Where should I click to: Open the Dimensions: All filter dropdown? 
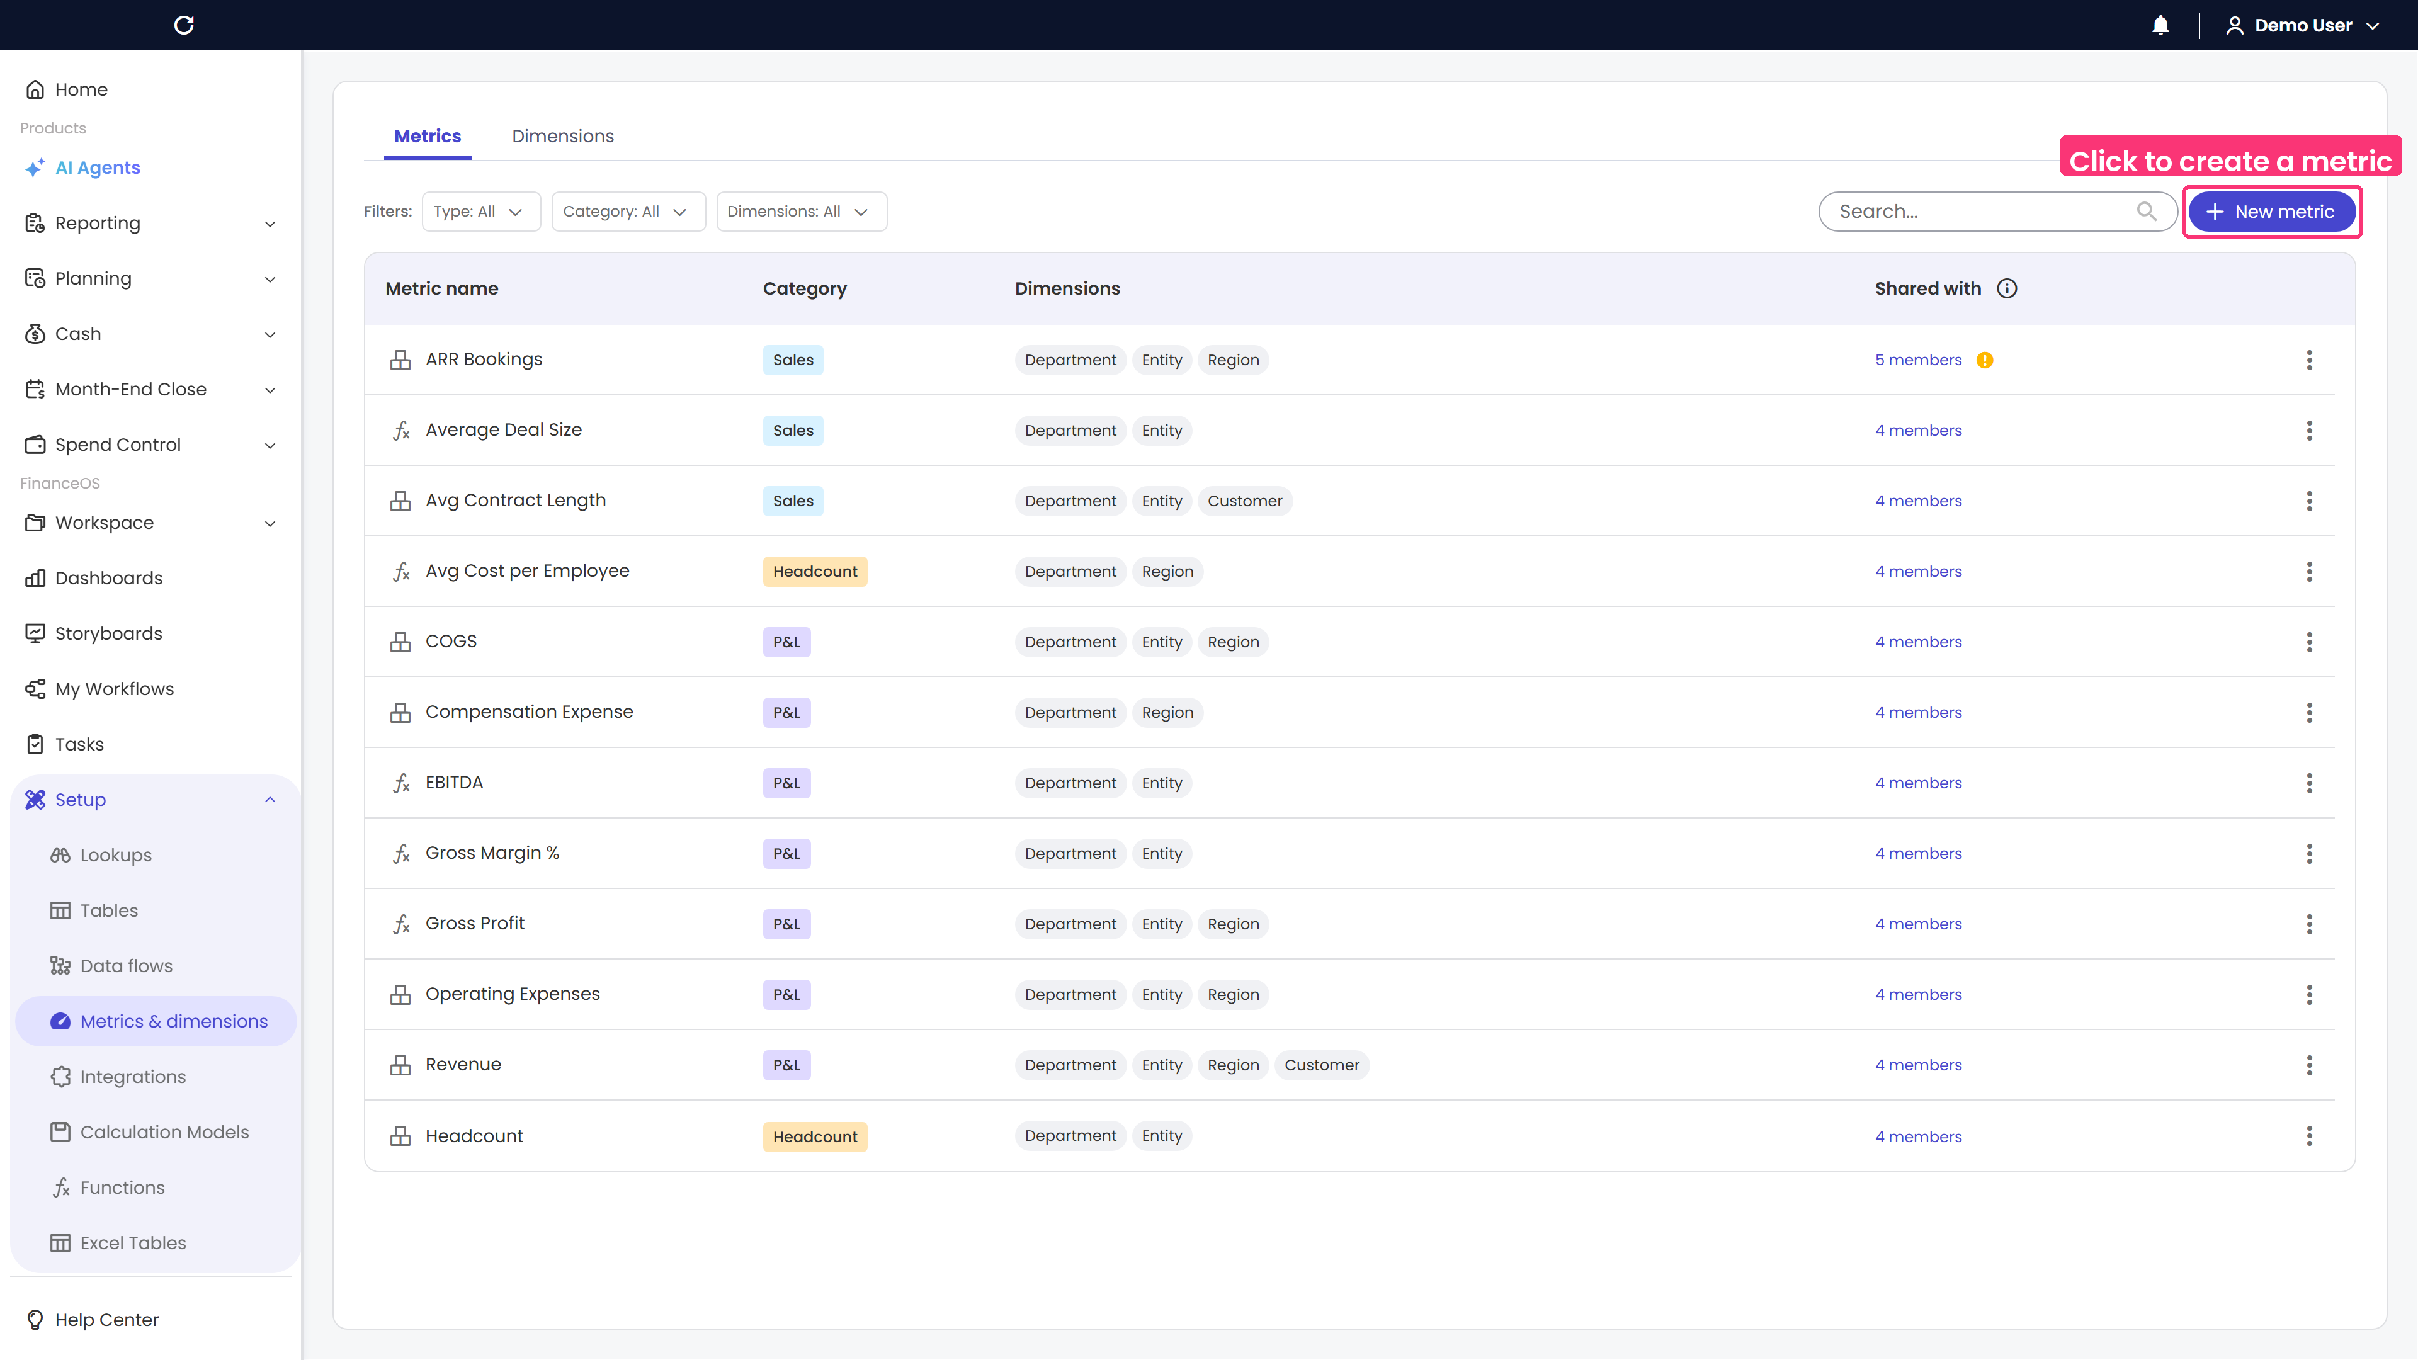(801, 211)
